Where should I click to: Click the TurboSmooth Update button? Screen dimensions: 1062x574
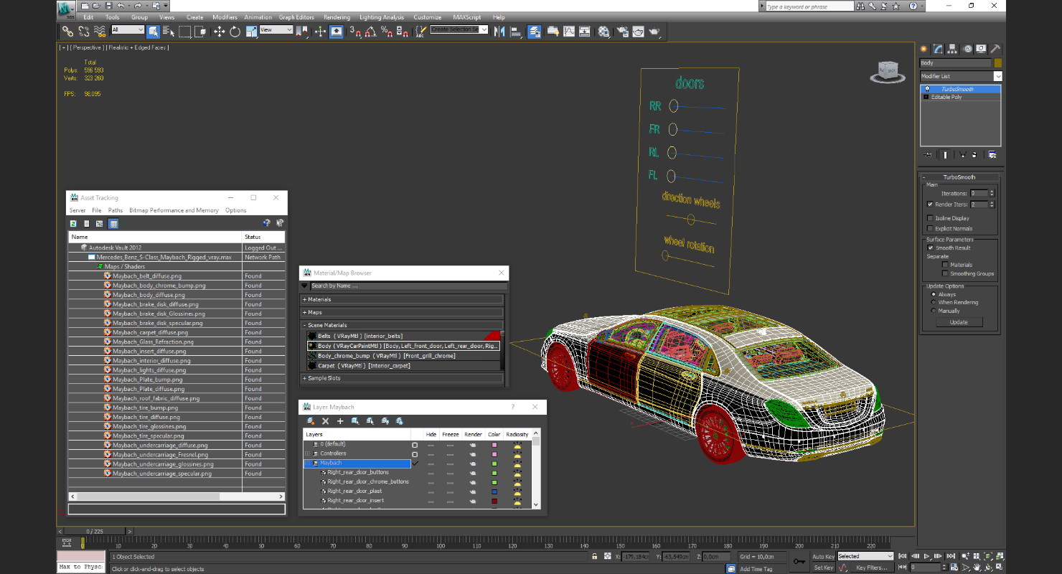pyautogui.click(x=959, y=322)
